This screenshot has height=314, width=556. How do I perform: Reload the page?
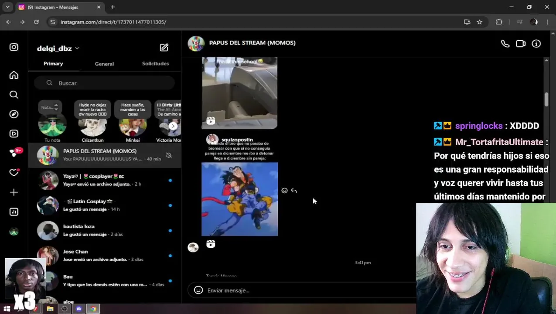(x=36, y=22)
